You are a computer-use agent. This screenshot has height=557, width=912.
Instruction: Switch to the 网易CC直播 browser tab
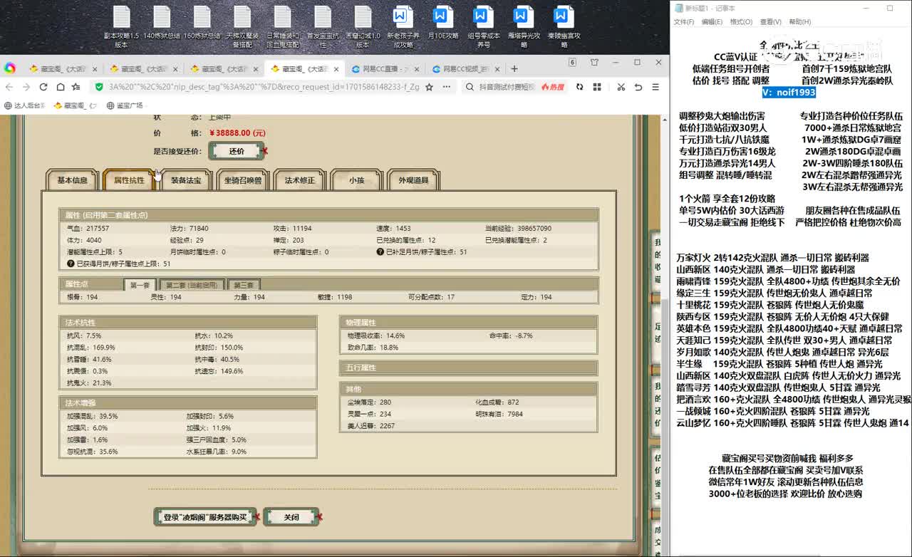(x=385, y=69)
